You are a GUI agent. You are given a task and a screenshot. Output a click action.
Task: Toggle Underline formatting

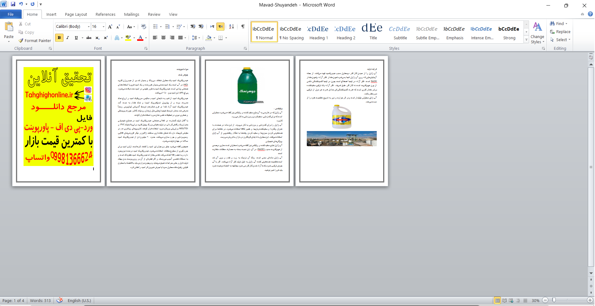(x=76, y=38)
